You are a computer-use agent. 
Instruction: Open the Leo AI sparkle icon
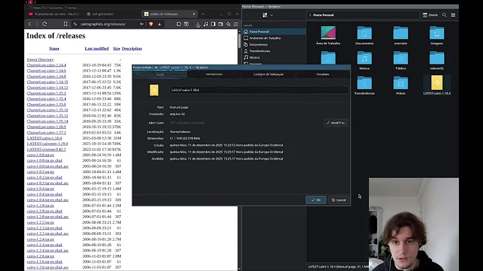(x=228, y=24)
